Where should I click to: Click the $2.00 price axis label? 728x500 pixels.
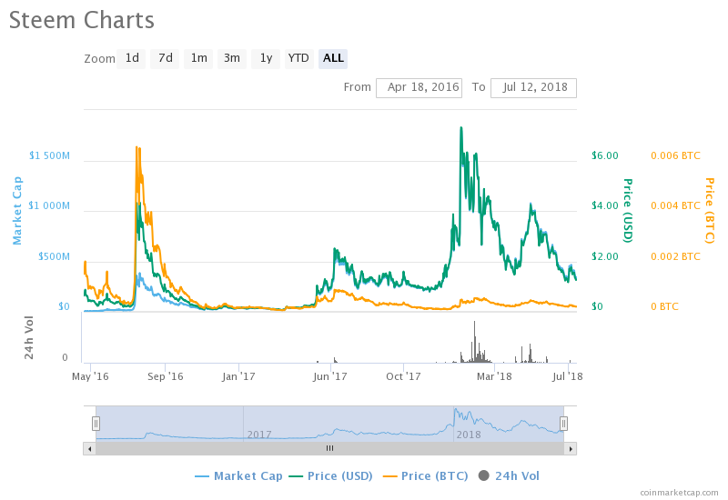pos(605,256)
